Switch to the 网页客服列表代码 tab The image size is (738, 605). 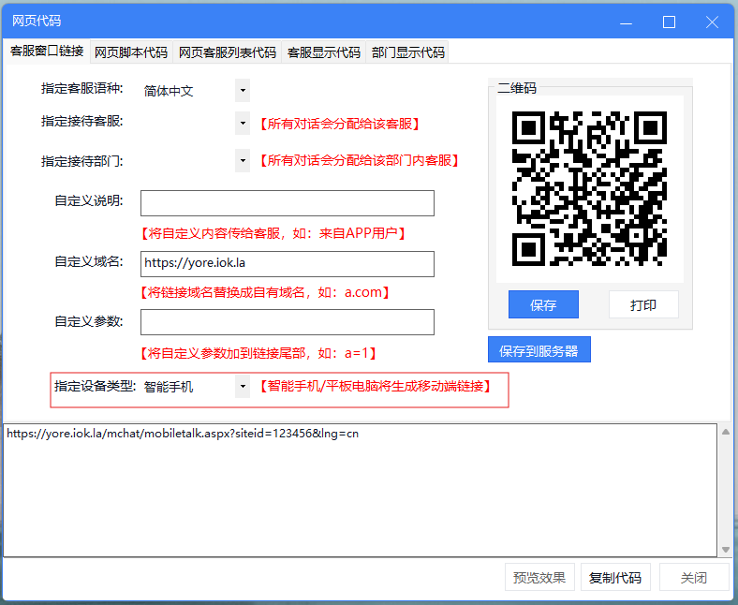coord(228,52)
